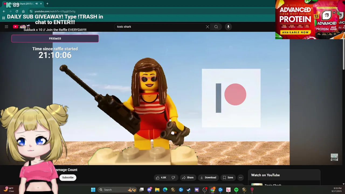This screenshot has height=194, width=345.
Task: Open Discord from the taskbar
Action: tap(149, 190)
